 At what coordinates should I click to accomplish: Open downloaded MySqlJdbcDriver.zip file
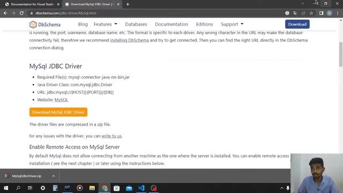26,176
